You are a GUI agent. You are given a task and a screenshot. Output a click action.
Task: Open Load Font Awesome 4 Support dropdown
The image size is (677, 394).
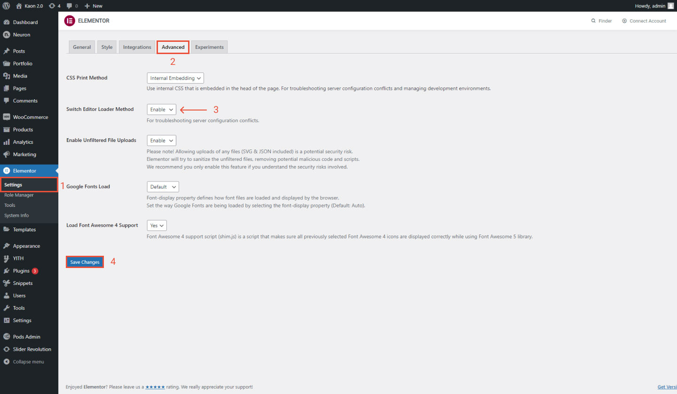(157, 226)
